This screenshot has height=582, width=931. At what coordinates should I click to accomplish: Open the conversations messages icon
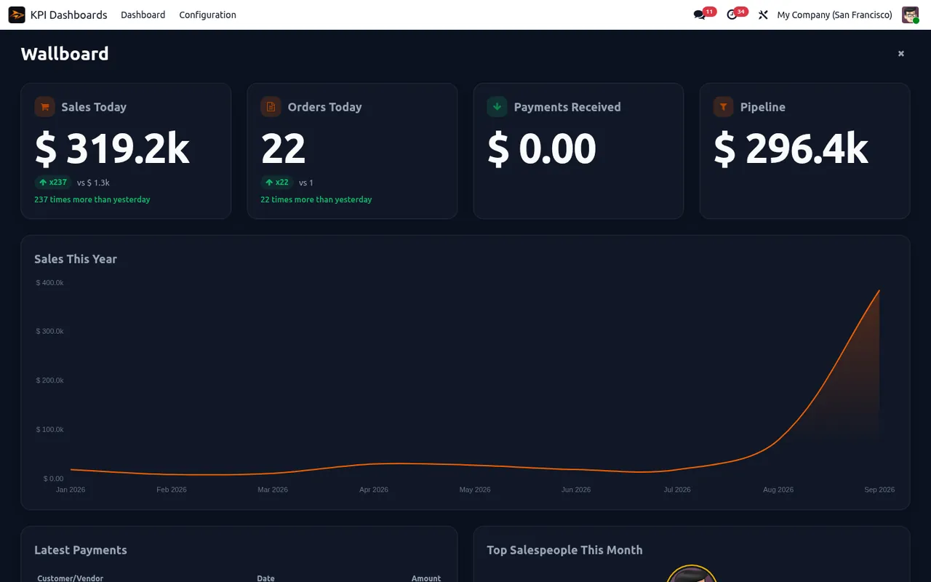pos(700,15)
